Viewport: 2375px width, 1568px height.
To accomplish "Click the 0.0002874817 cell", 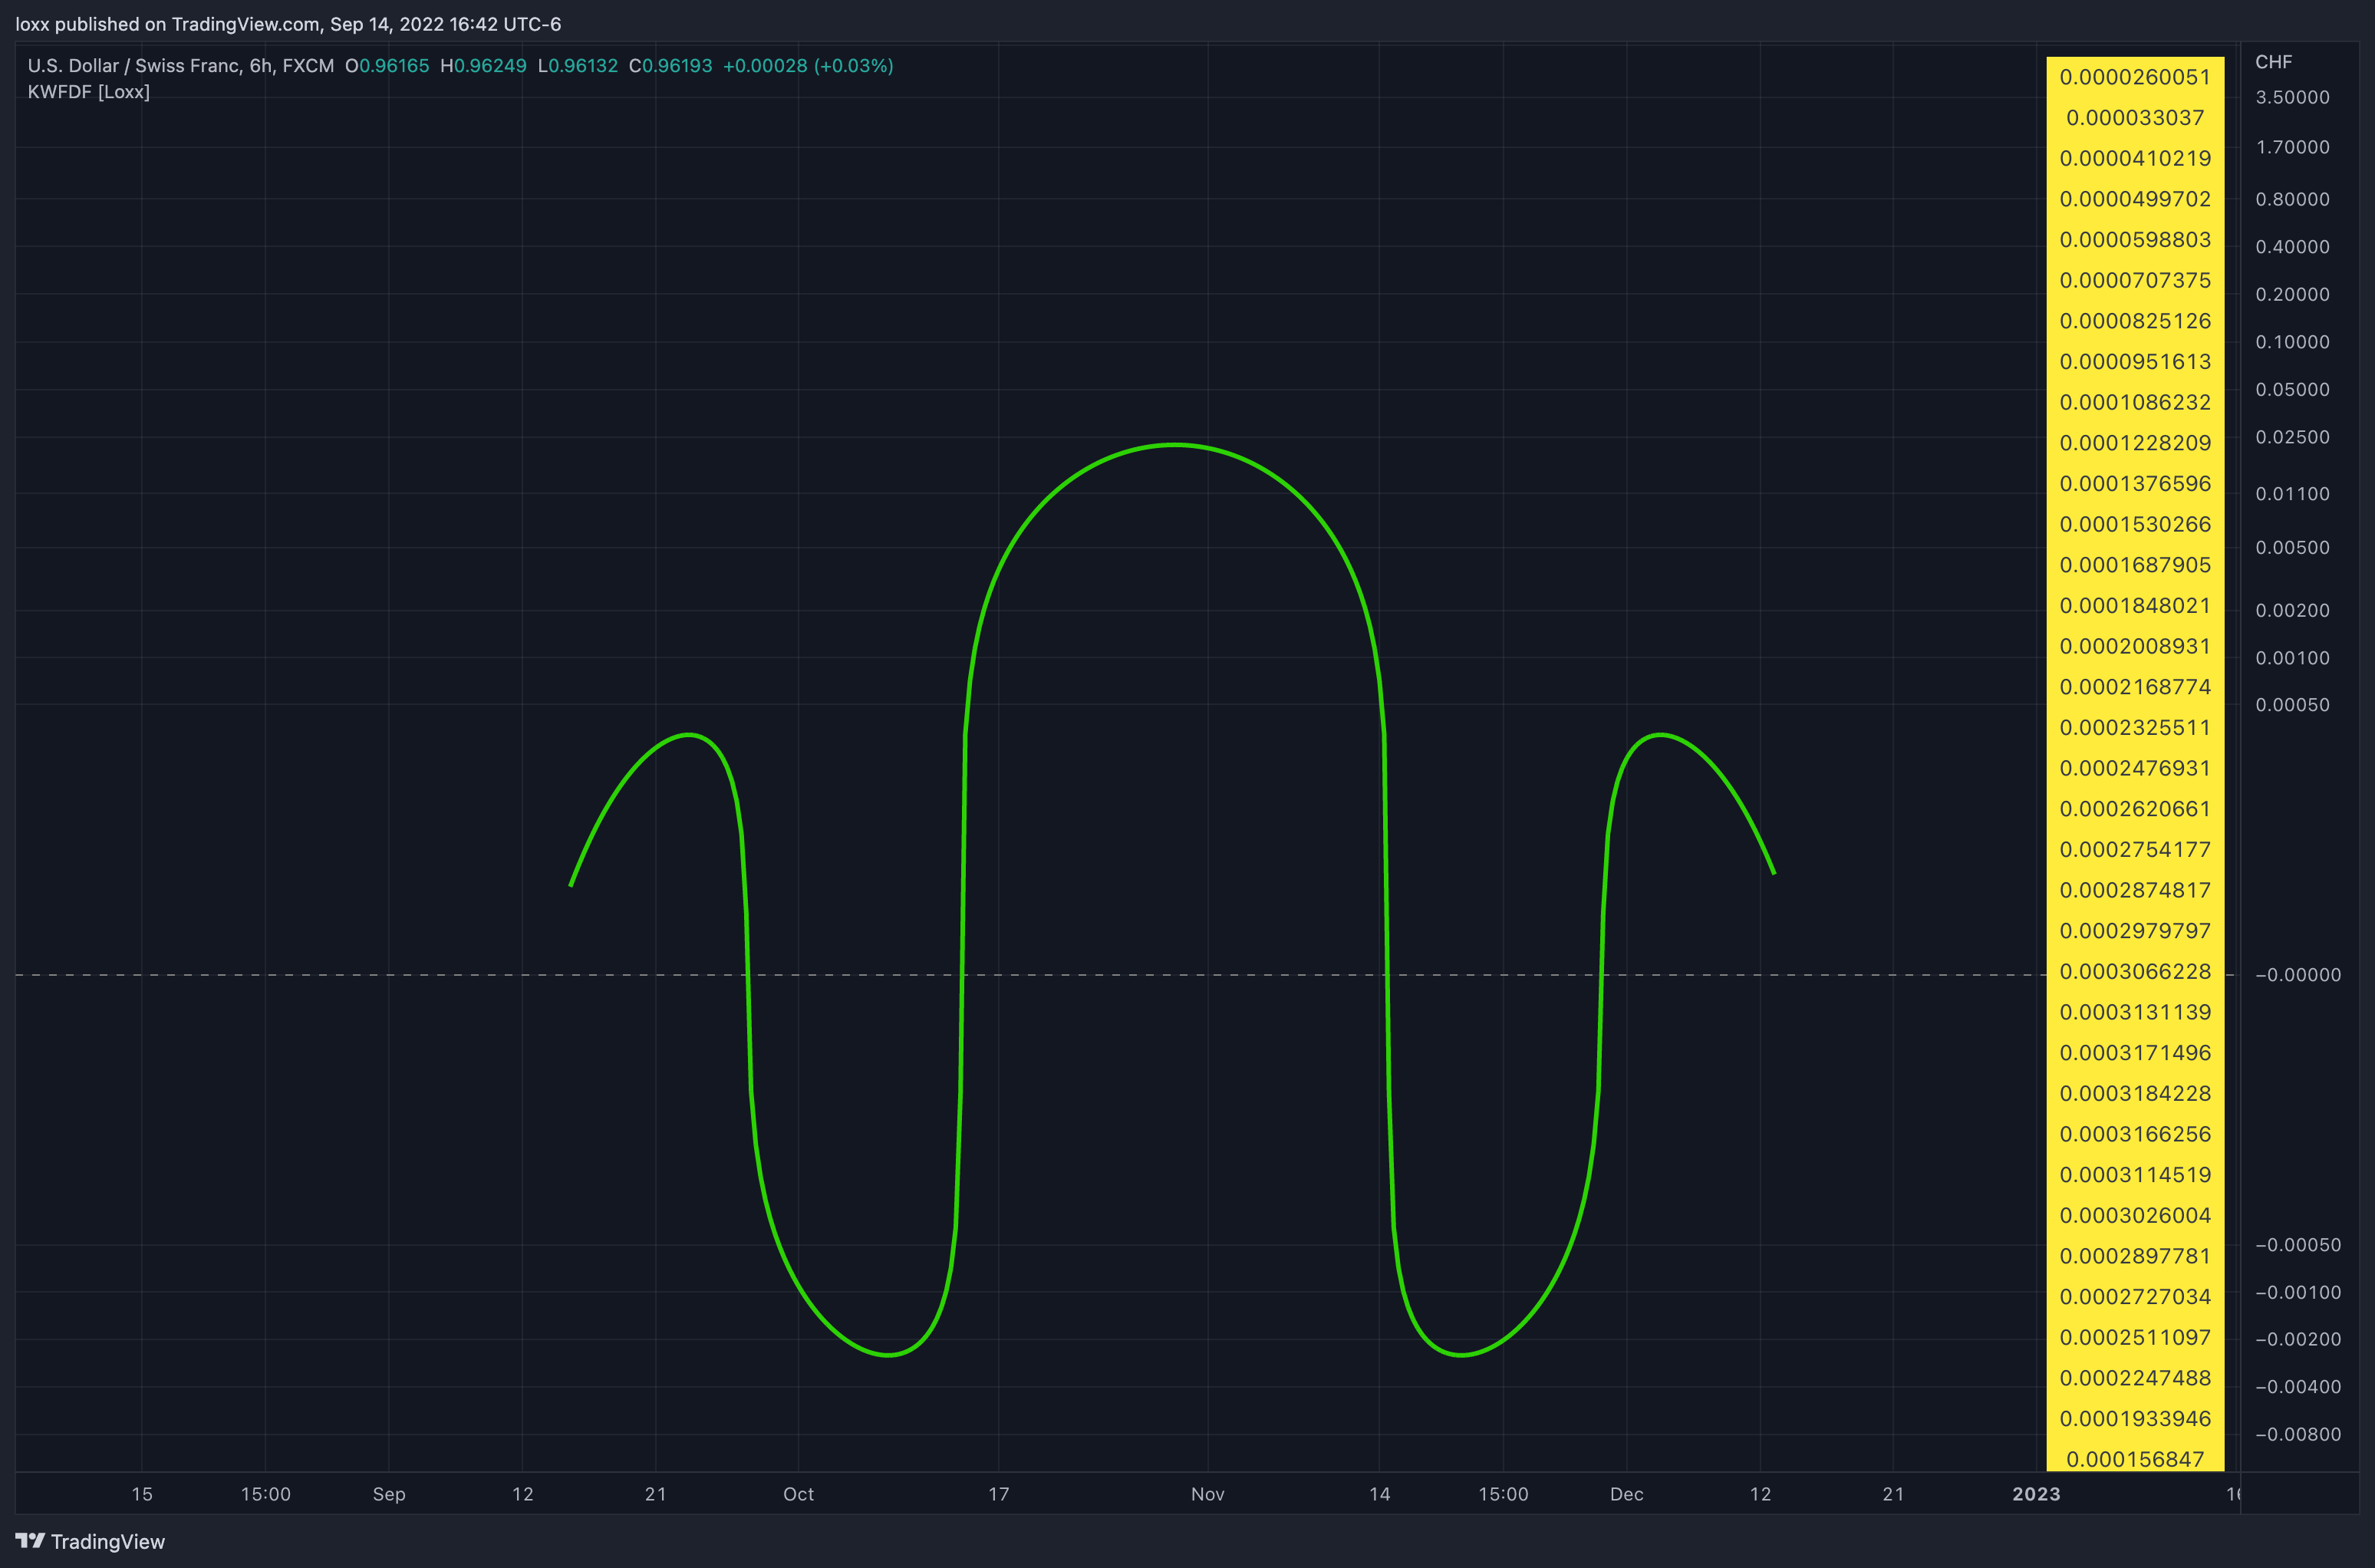I will click(2135, 890).
